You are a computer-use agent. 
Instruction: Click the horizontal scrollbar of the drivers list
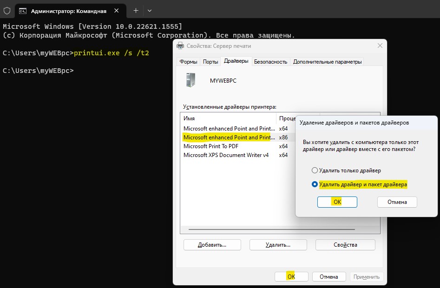point(272,229)
